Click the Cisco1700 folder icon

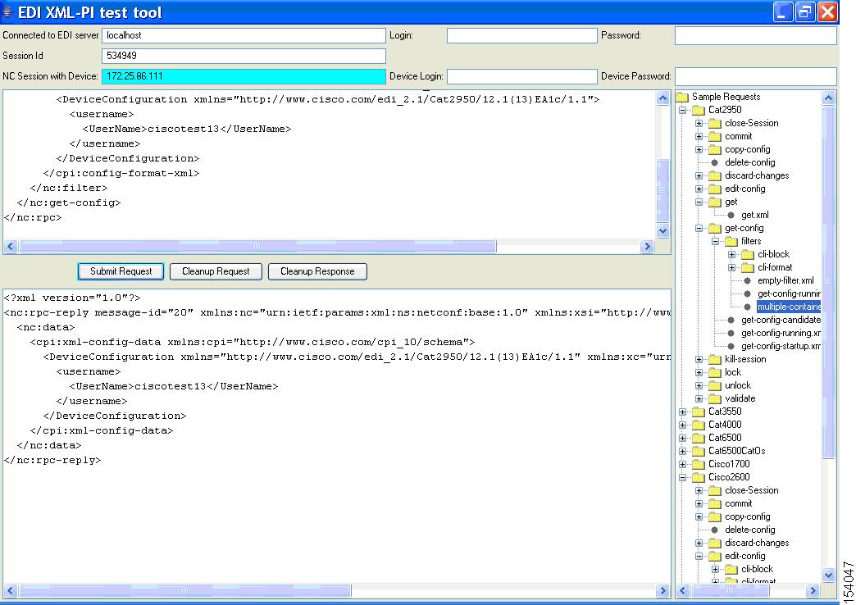coord(699,464)
